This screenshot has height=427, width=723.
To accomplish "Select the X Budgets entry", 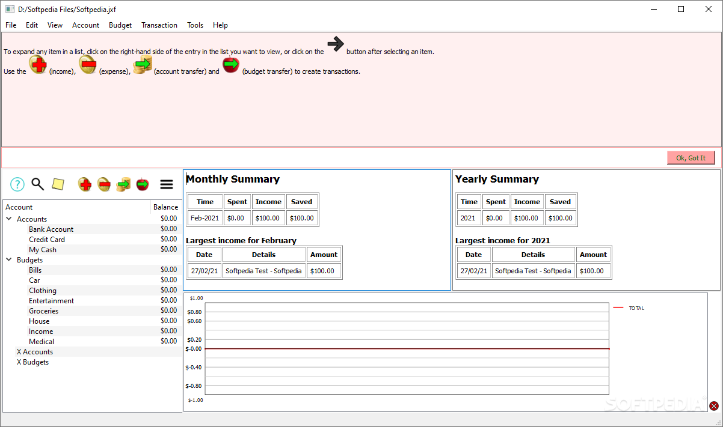I will click(x=32, y=362).
